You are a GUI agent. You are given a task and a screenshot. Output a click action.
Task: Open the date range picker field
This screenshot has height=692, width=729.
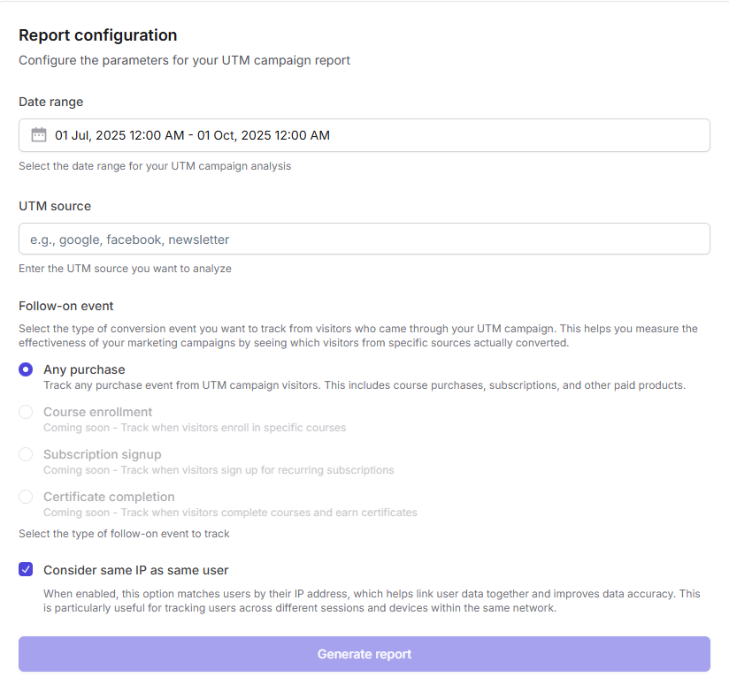(364, 135)
